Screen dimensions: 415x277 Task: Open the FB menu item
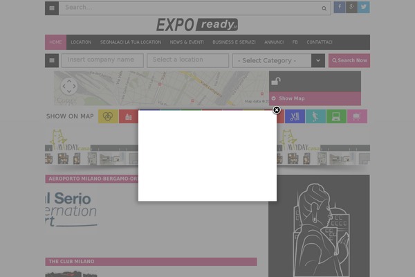[295, 42]
